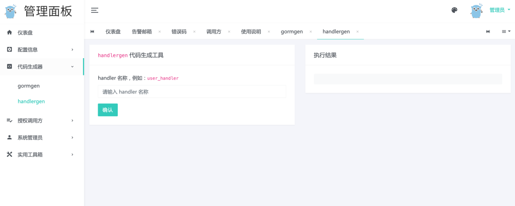The image size is (515, 206).
Task: Close the 告警邮箱 tab
Action: [160, 31]
